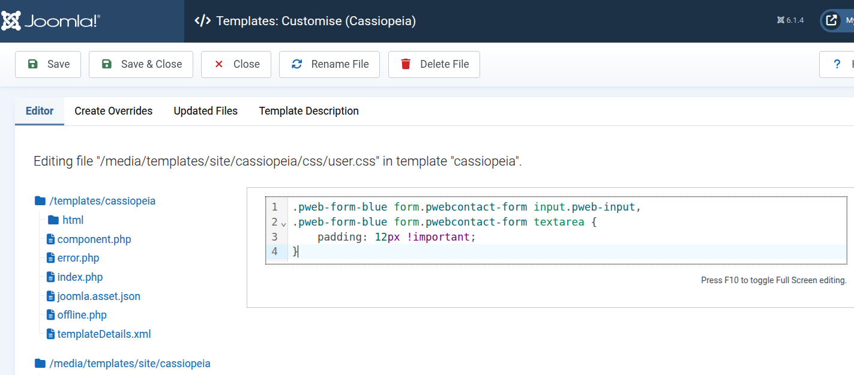Switch to the Editor tab
This screenshot has height=375, width=854.
(40, 111)
